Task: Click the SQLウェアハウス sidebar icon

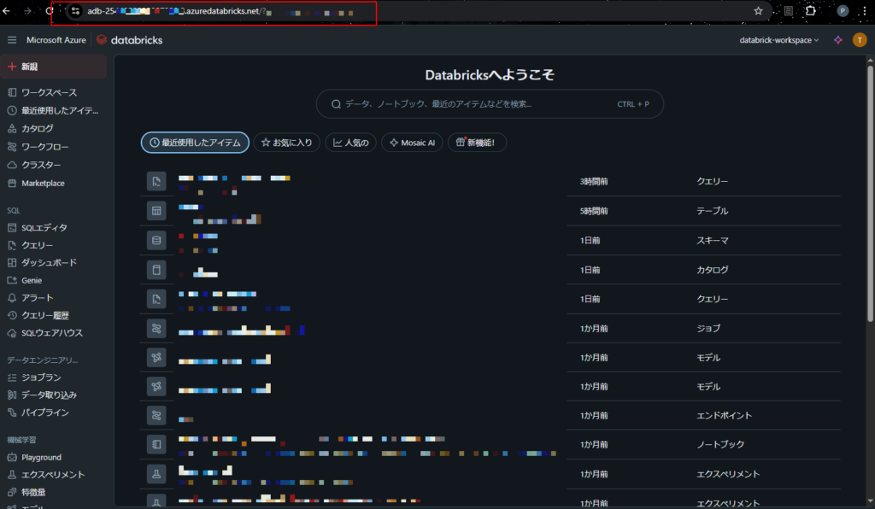Action: point(12,333)
